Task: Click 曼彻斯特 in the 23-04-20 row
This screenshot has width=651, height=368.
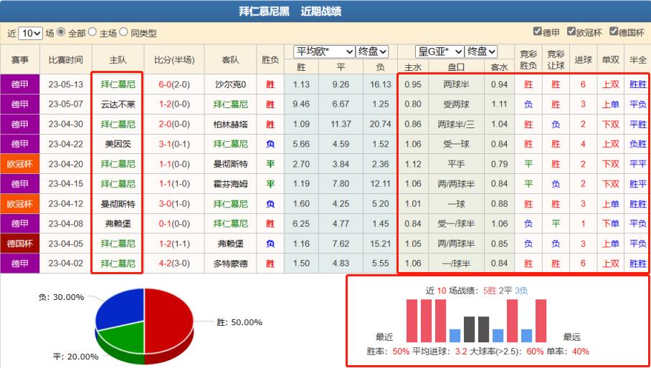Action: coord(230,164)
